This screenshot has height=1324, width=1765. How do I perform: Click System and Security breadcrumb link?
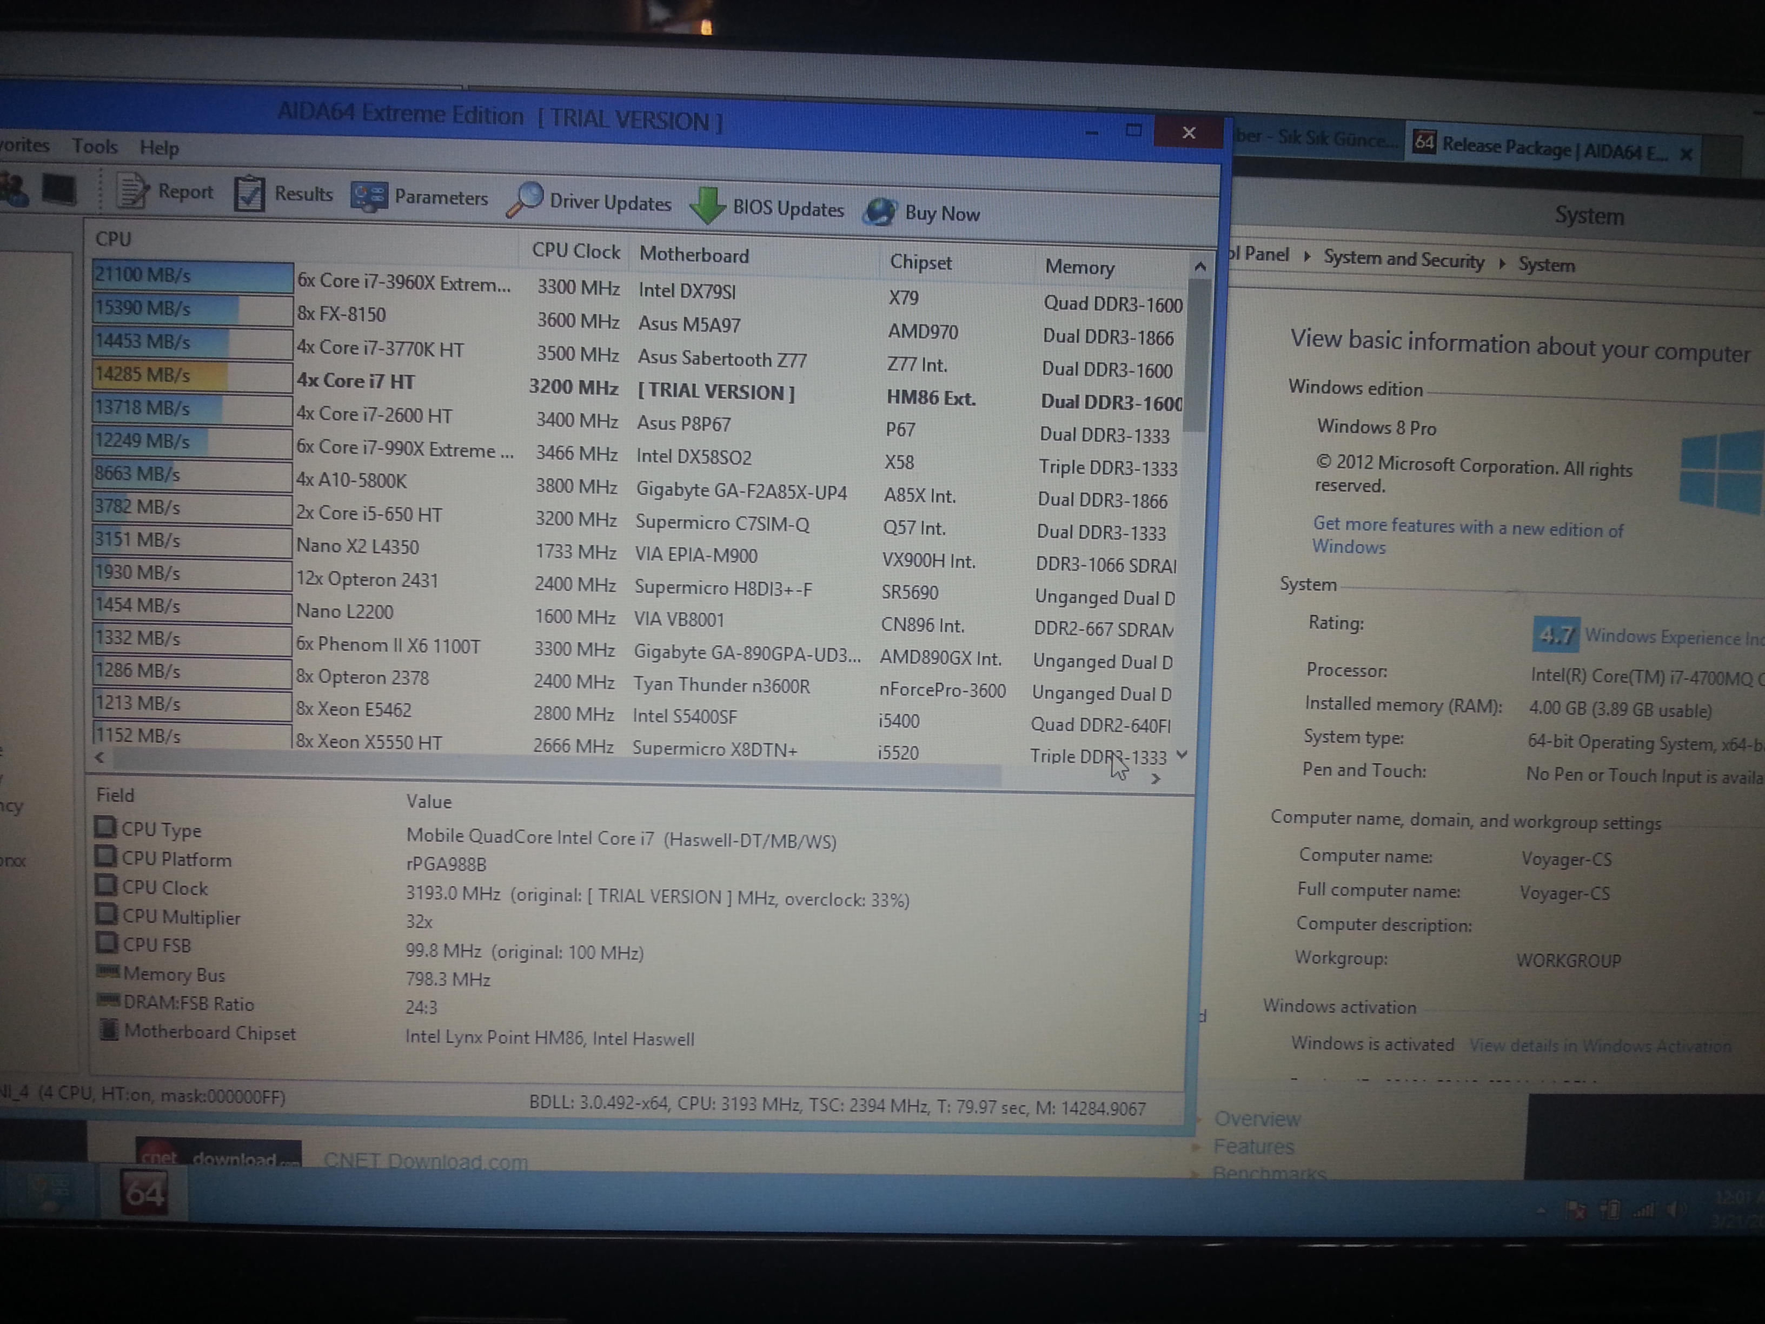[1404, 260]
